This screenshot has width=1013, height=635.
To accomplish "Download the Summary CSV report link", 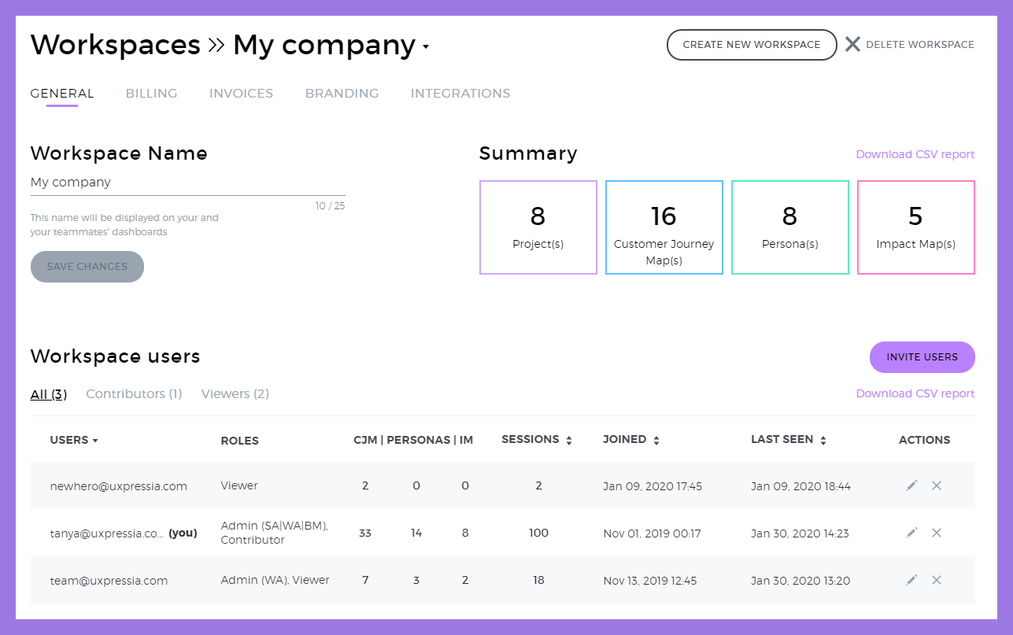I will click(x=915, y=154).
